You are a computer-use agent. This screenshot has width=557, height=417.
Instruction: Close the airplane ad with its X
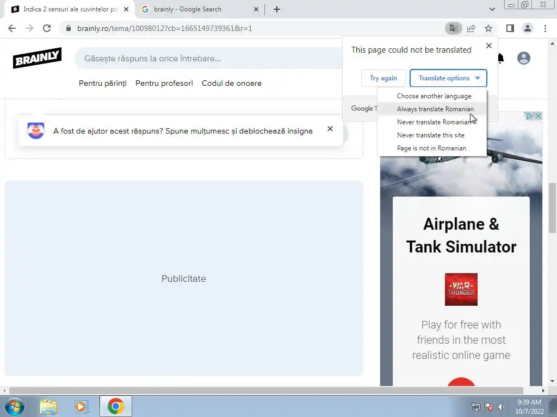(538, 116)
